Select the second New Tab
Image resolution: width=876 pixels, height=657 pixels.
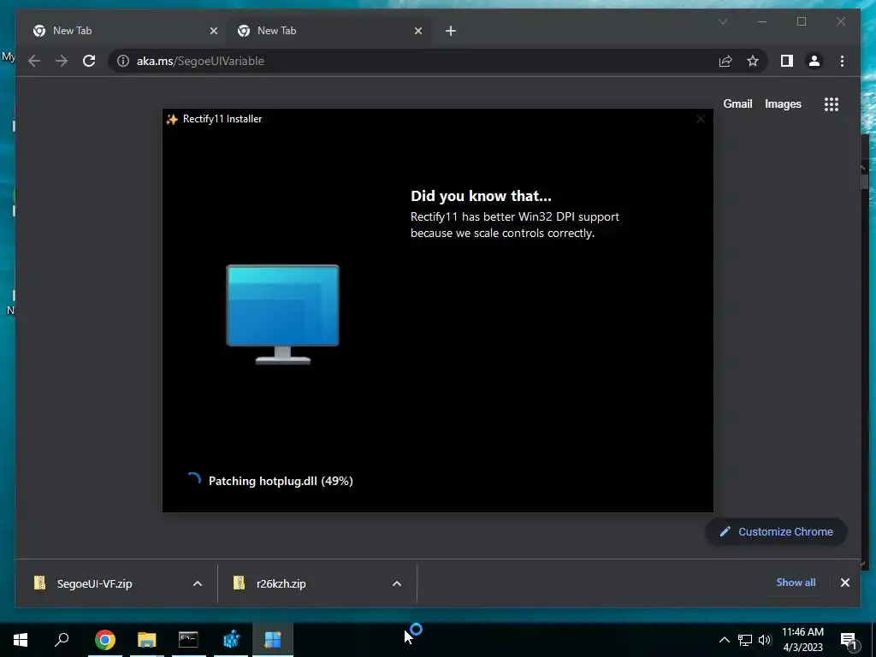[x=328, y=31]
